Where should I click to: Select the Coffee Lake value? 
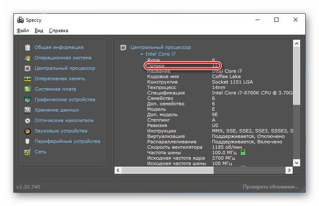pos(226,76)
